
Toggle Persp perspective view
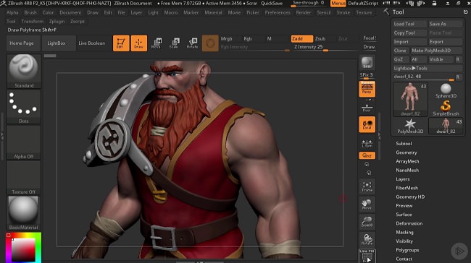coord(367,89)
